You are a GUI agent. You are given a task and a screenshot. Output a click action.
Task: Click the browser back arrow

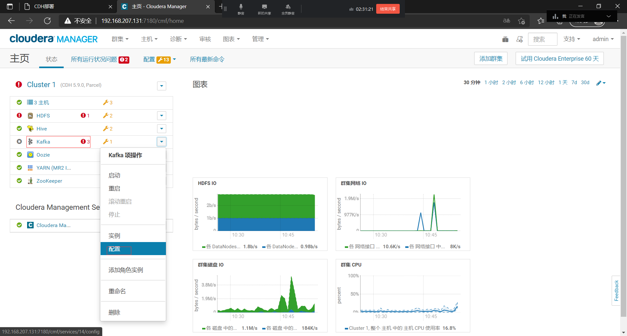[x=11, y=21]
